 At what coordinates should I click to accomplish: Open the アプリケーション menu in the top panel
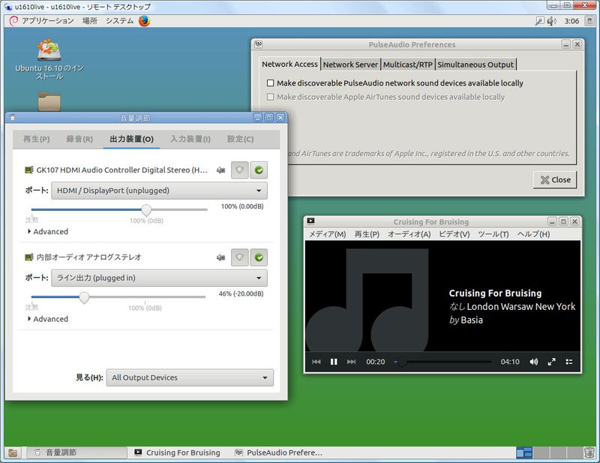pos(47,21)
